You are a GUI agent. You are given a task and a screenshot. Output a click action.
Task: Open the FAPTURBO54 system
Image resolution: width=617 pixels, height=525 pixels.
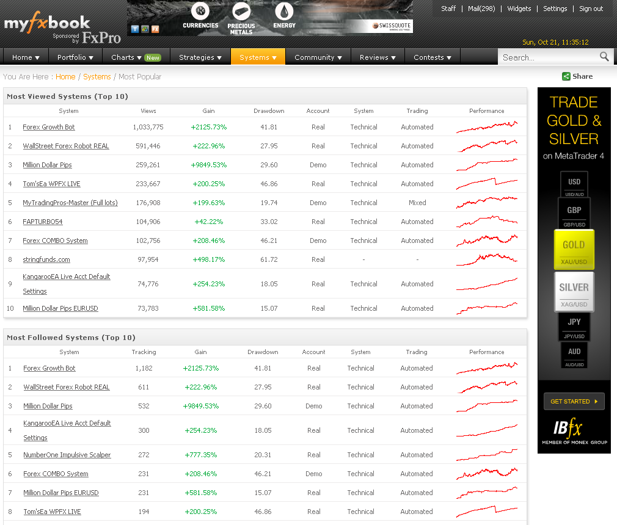click(x=43, y=222)
